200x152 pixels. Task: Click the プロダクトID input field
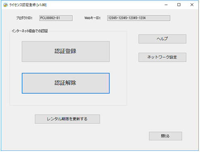[56, 18]
